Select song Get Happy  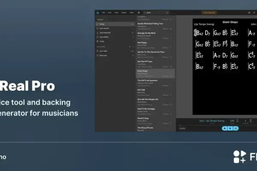[x=155, y=45]
